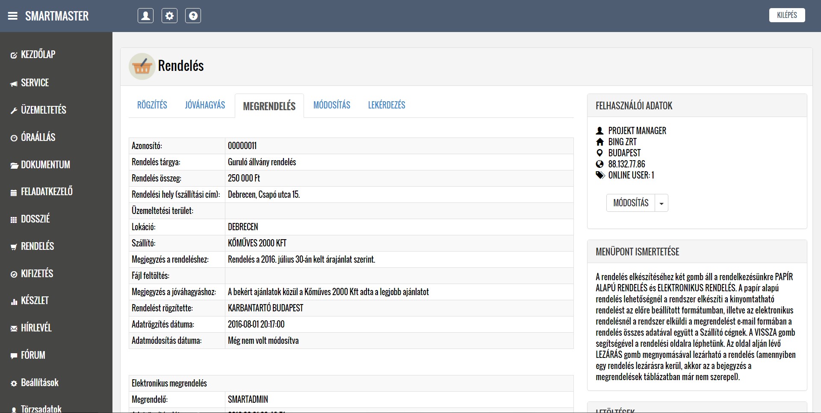This screenshot has height=413, width=821.
Task: Open the user profile icon
Action: (145, 16)
